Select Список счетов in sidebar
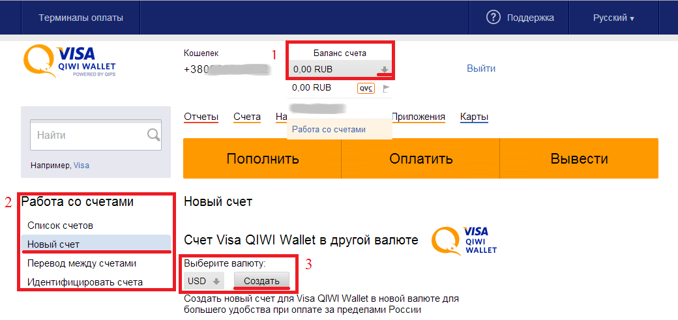Viewport: 678px width, 320px height. pos(60,225)
